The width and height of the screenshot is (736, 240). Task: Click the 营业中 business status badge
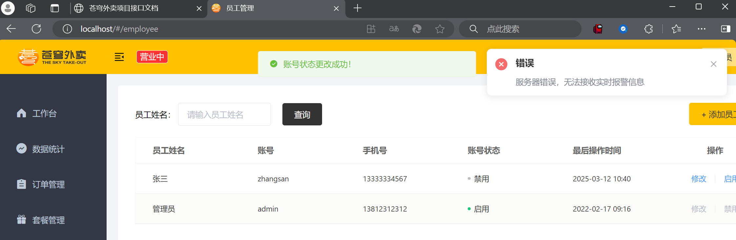(x=152, y=57)
